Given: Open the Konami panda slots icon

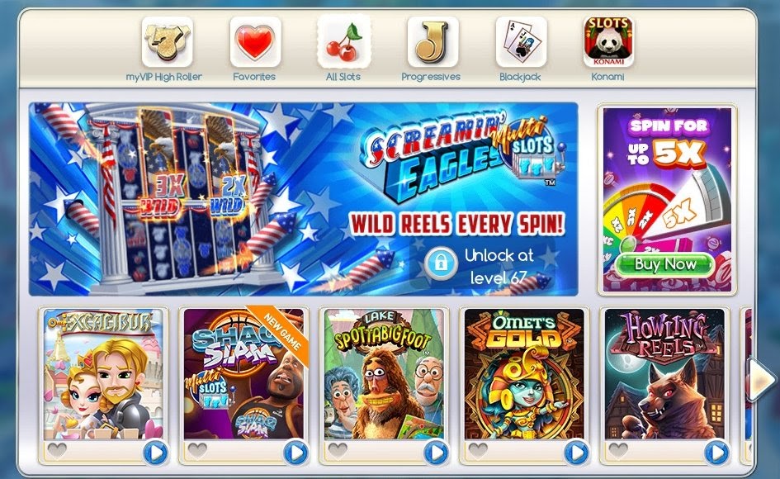Looking at the screenshot, I should pos(608,42).
